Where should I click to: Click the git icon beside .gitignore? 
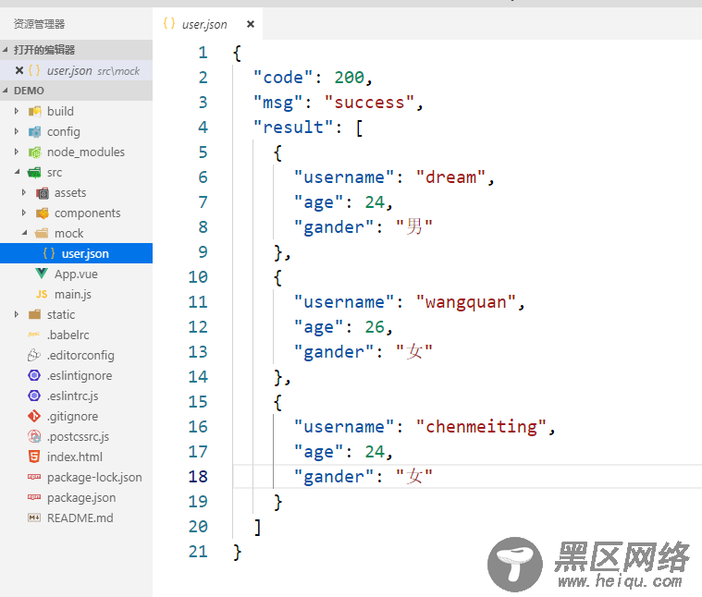pyautogui.click(x=34, y=416)
